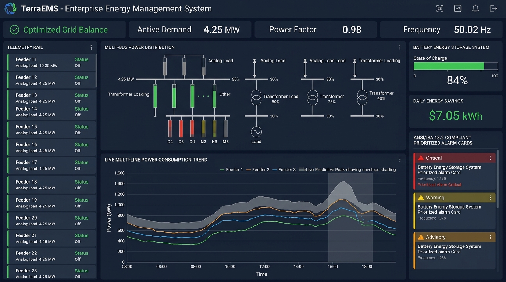Click the Feeder 16 Status Off indicator
The width and height of the screenshot is (506, 282).
tap(81, 148)
